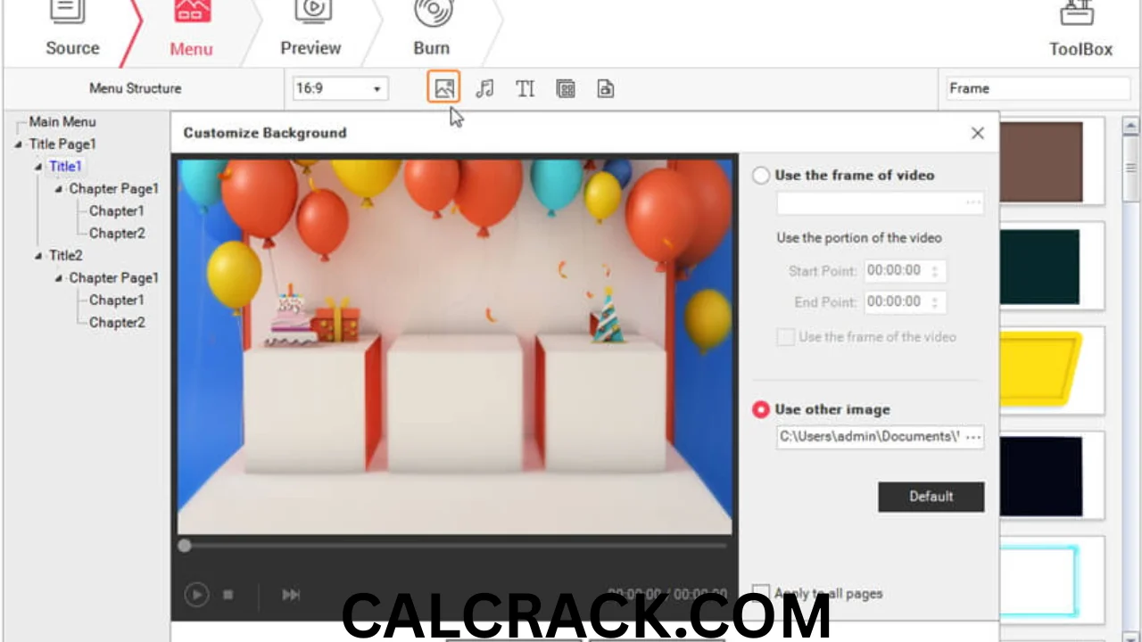Go to the Source step

(x=72, y=29)
